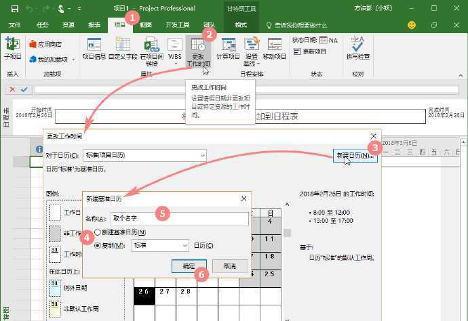Click the touch/mouse mode icon
Screen dimensions: 468x321
pos(61,9)
